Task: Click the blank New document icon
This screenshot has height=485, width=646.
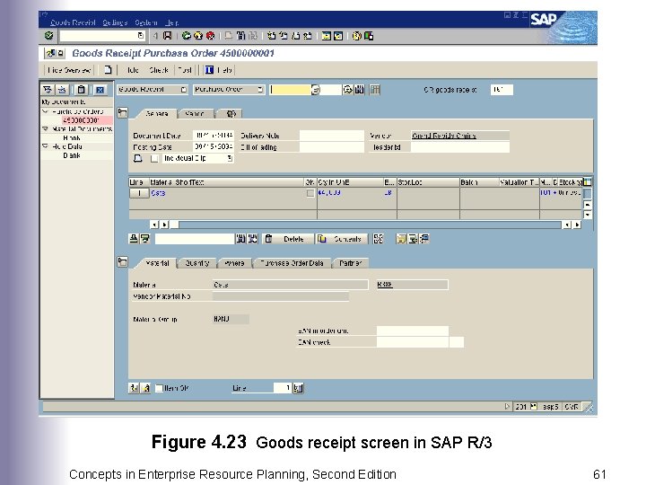Action: (108, 70)
